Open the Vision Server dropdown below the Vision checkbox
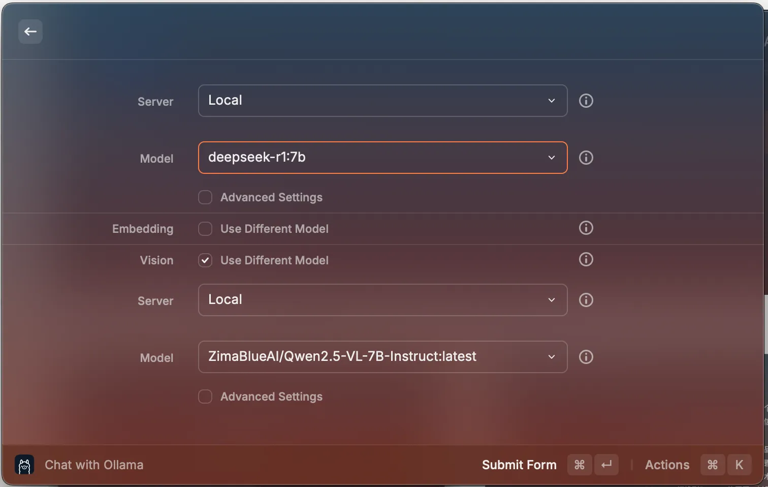Viewport: 768px width, 487px height. (x=382, y=300)
